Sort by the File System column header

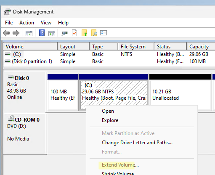tap(136, 47)
